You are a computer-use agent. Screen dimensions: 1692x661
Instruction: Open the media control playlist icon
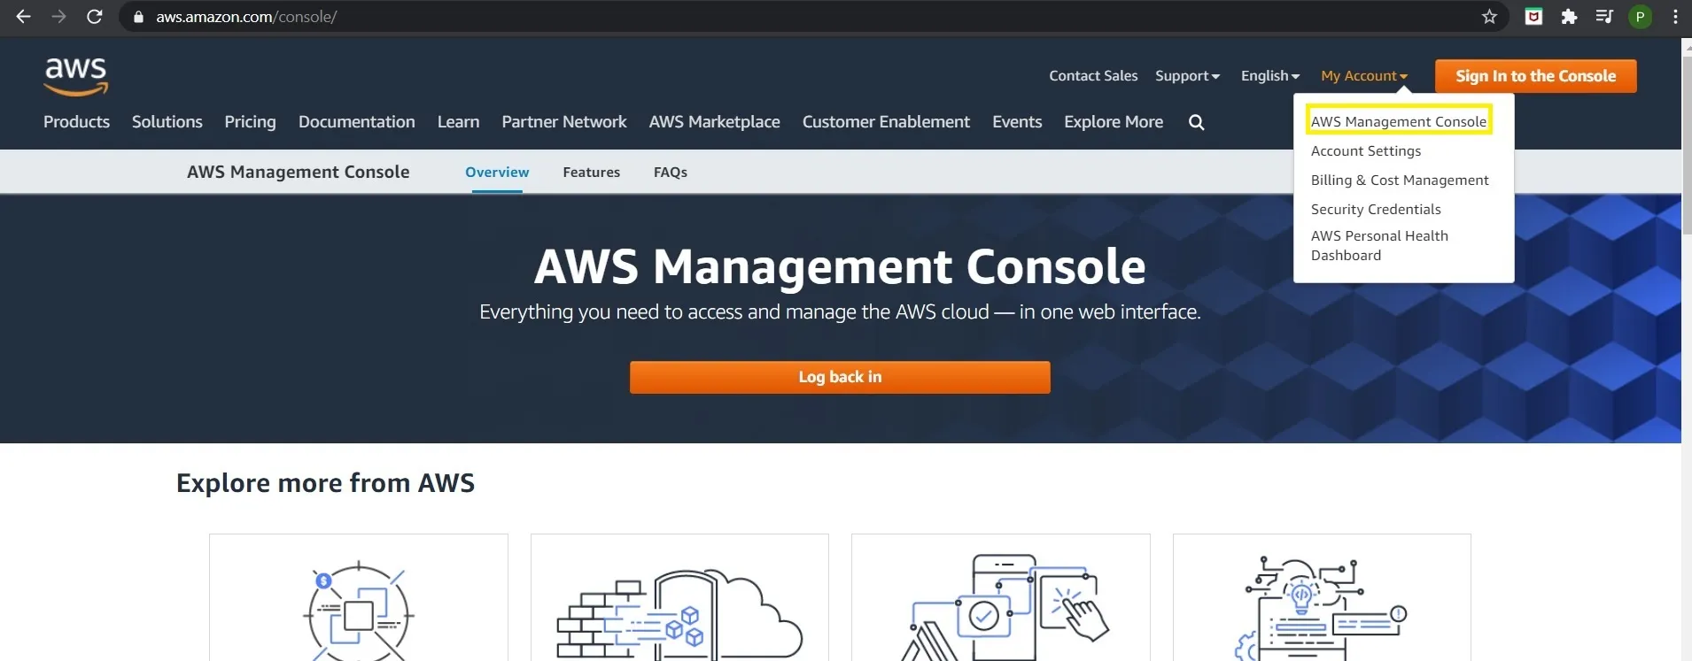[x=1604, y=17]
